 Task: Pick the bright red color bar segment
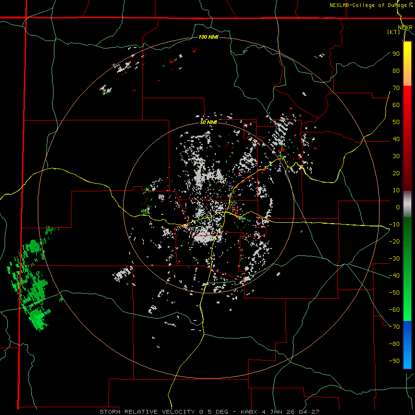[x=407, y=103]
